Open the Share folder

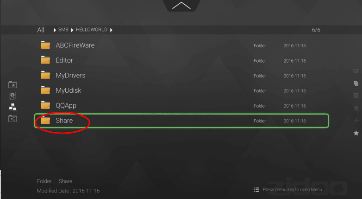181,121
